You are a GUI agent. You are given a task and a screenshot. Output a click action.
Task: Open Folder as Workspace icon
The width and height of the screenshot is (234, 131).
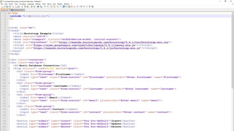[x=75, y=7]
